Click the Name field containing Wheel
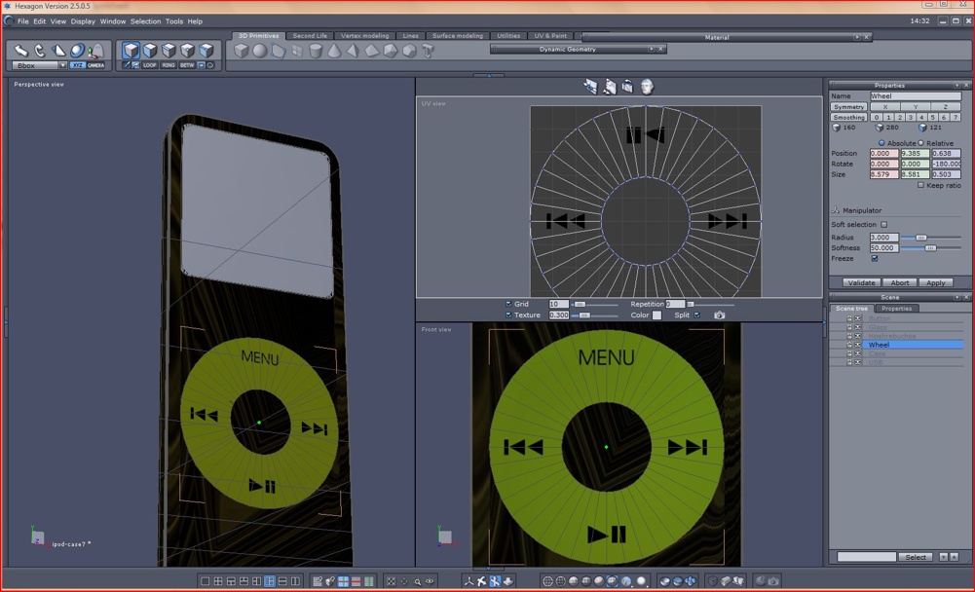Image resolution: width=975 pixels, height=592 pixels. [x=915, y=96]
